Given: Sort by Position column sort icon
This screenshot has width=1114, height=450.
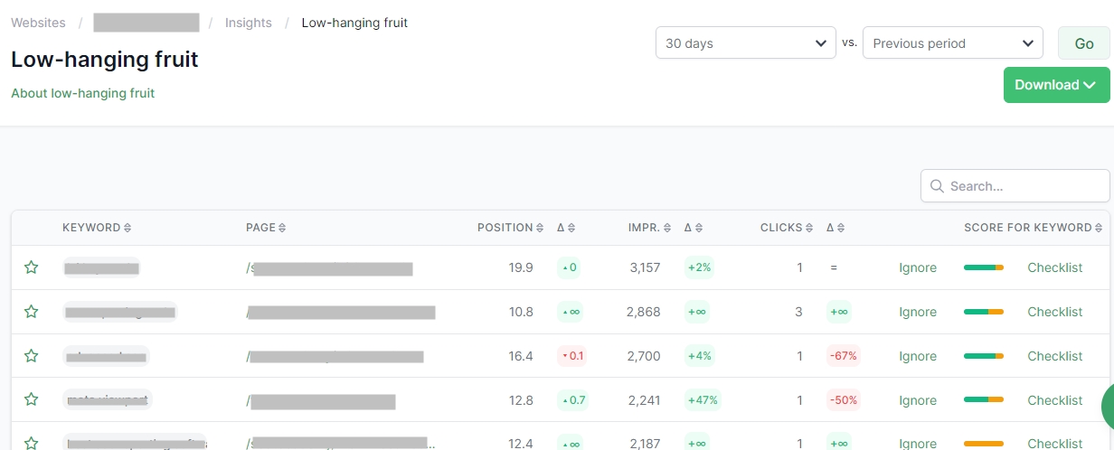Looking at the screenshot, I should (540, 228).
